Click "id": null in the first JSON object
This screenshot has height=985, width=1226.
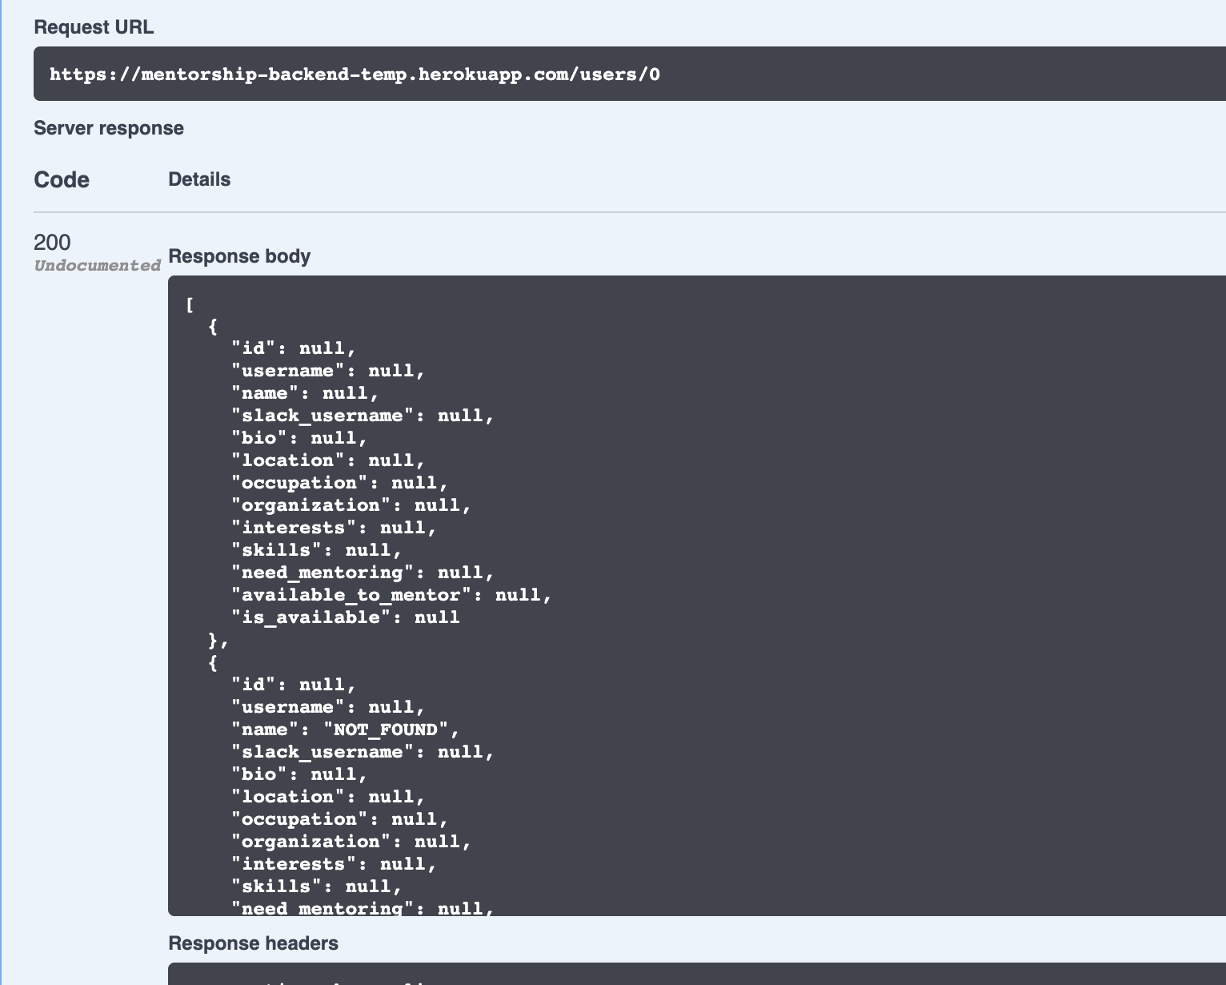(x=294, y=348)
